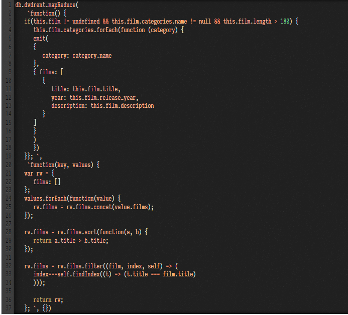348x315 pixels.
Task: Click line number 9 in the gutter
Action: 10,72
